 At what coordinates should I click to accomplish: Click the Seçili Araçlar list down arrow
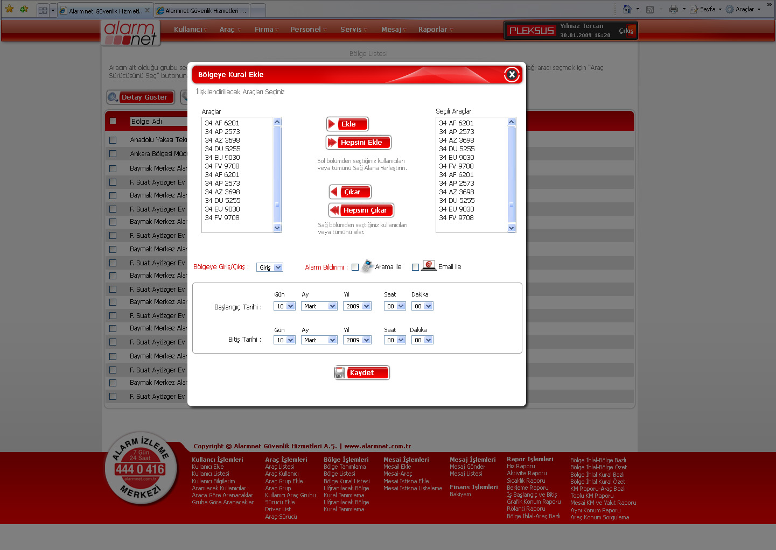pos(512,228)
